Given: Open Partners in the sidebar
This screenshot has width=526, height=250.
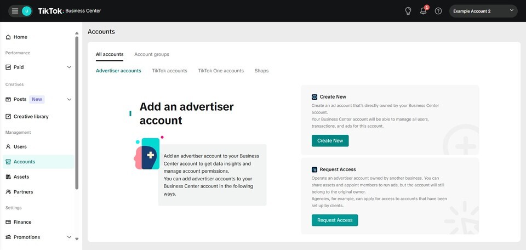Looking at the screenshot, I should pyautogui.click(x=23, y=192).
